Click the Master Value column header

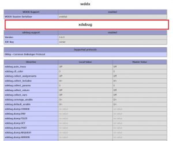(x=140, y=62)
